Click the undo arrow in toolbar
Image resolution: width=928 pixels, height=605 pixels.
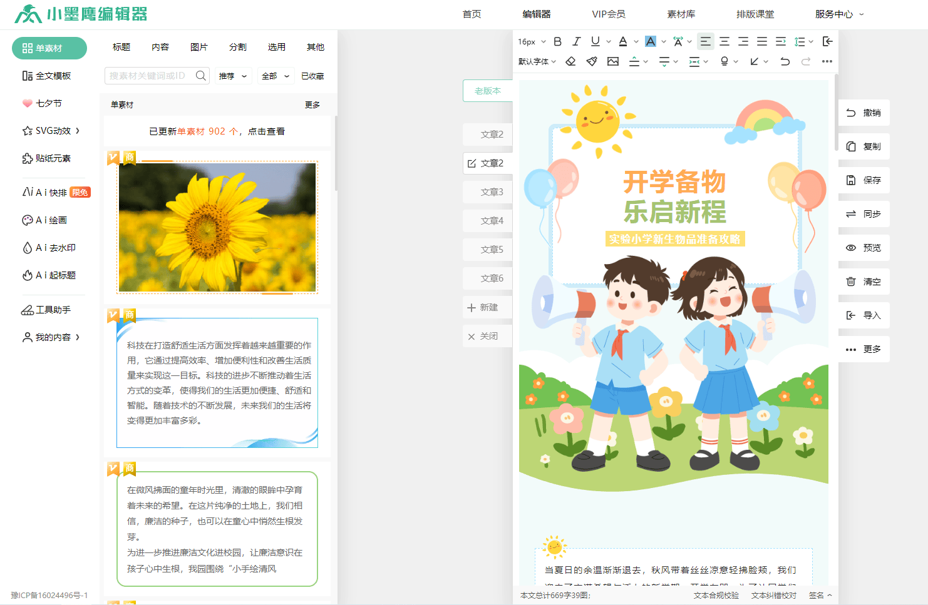click(x=785, y=61)
